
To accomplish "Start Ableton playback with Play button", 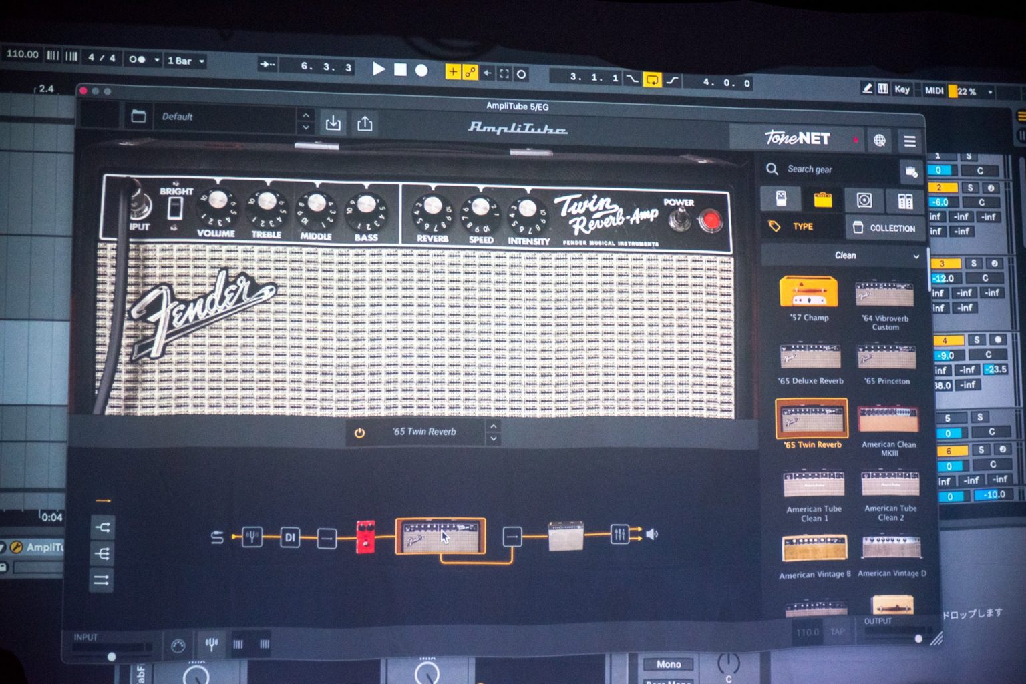I will pyautogui.click(x=378, y=69).
